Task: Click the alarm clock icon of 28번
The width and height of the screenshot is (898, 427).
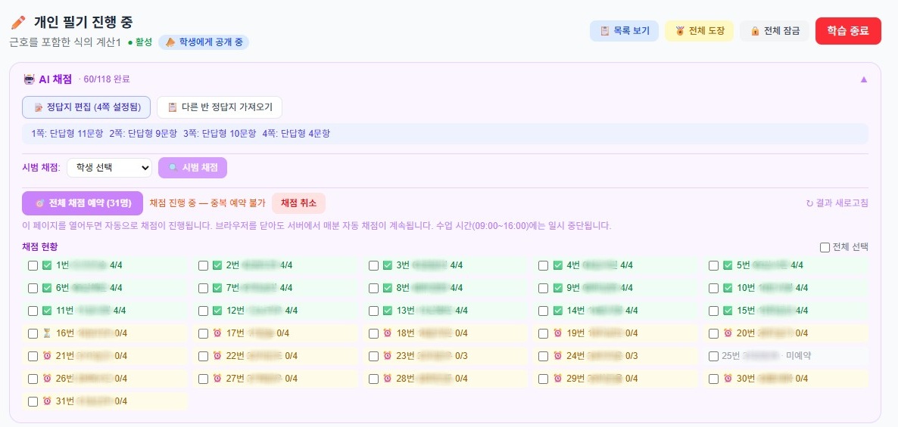Action: point(388,379)
